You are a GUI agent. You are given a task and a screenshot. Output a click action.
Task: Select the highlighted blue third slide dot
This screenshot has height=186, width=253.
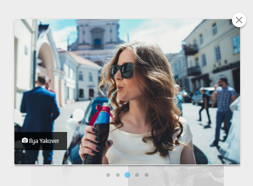coord(127,175)
